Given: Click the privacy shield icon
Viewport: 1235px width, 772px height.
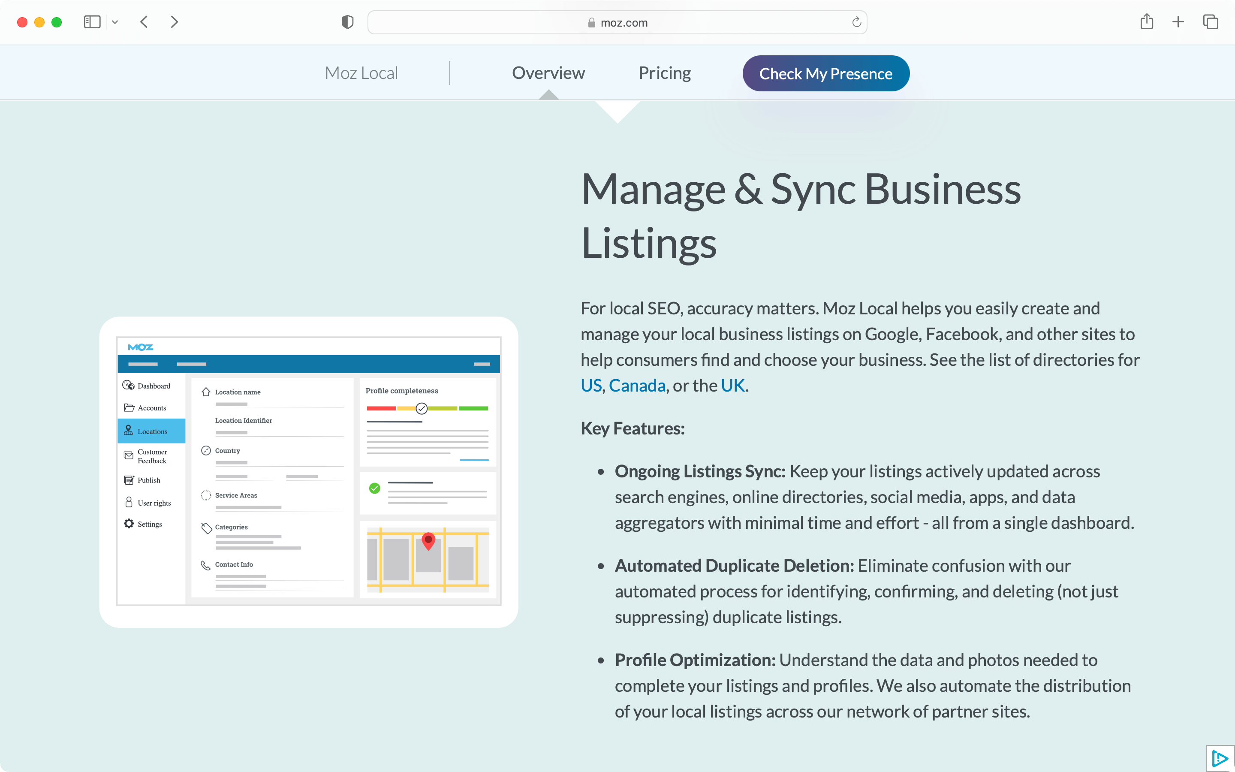Looking at the screenshot, I should (x=347, y=22).
